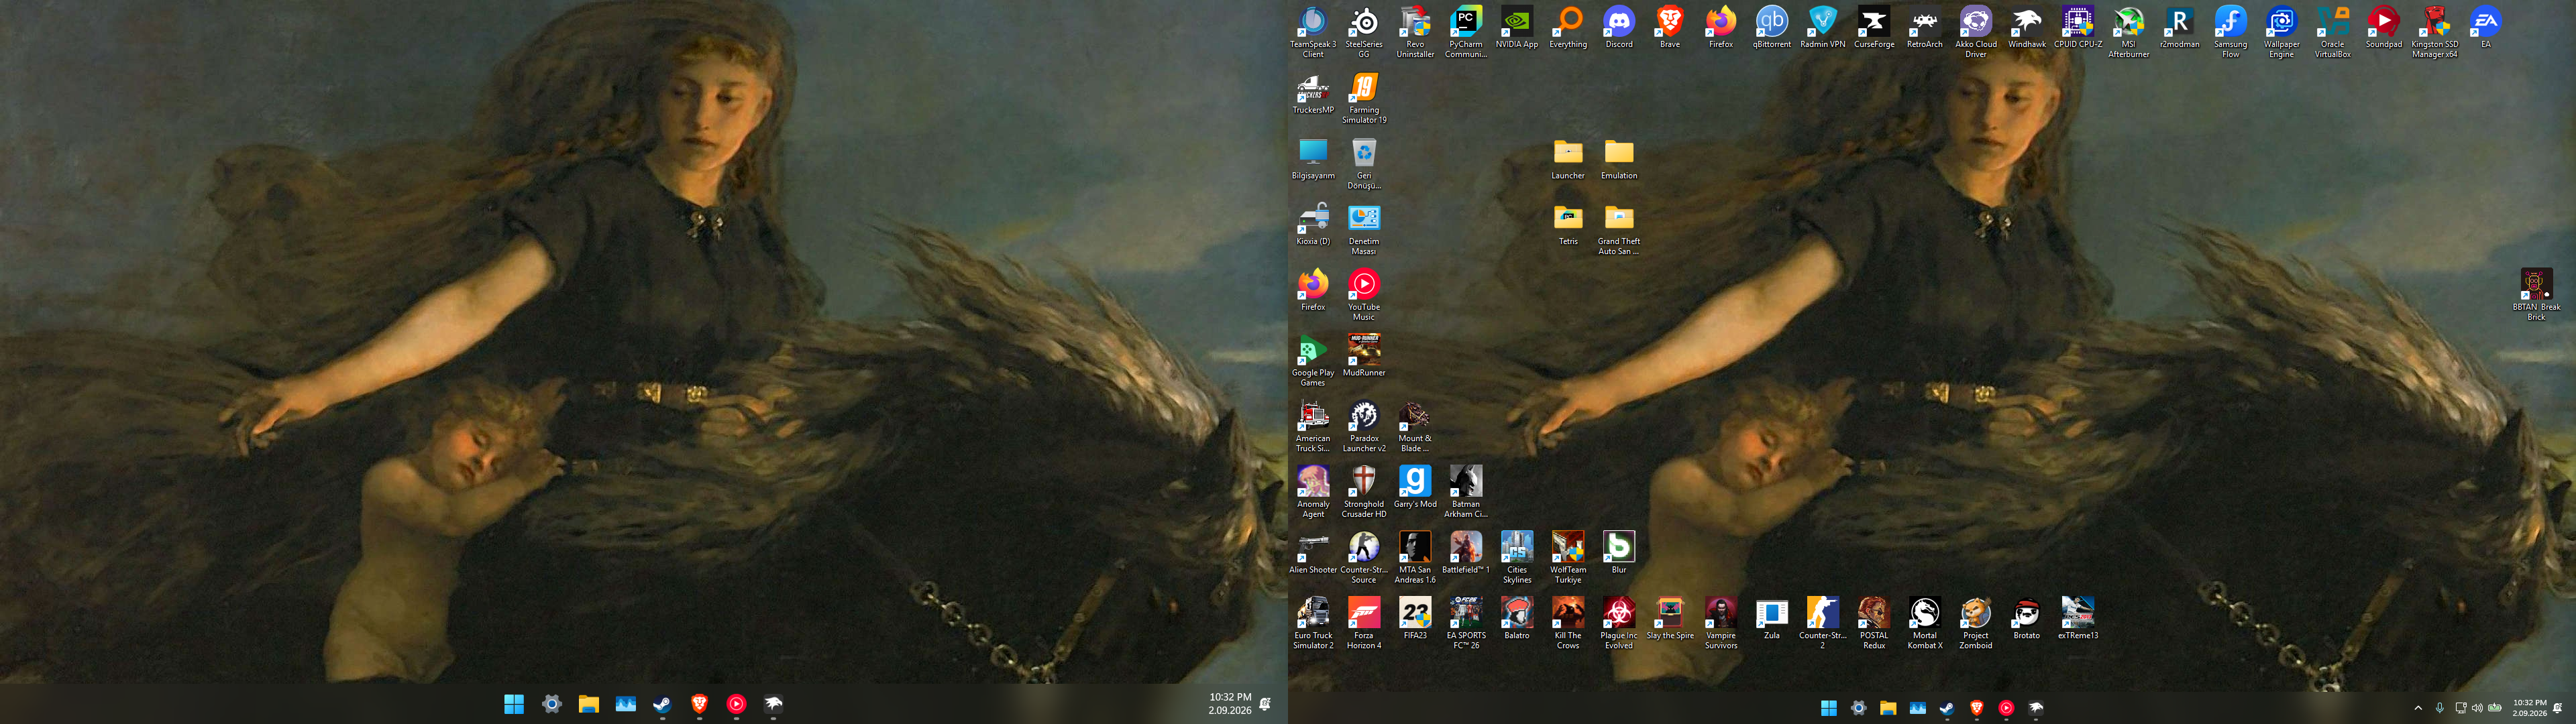This screenshot has width=2576, height=724.
Task: Open Stronghold Crusader HD icon
Action: pos(1364,492)
